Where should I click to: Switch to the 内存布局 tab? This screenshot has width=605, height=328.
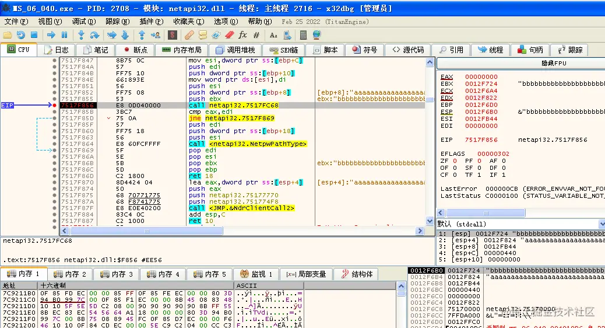182,50
